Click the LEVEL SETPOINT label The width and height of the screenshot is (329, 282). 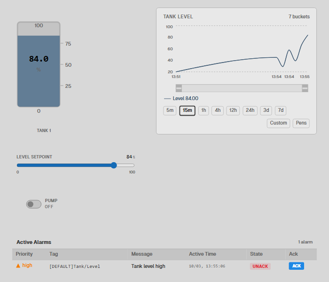click(34, 157)
